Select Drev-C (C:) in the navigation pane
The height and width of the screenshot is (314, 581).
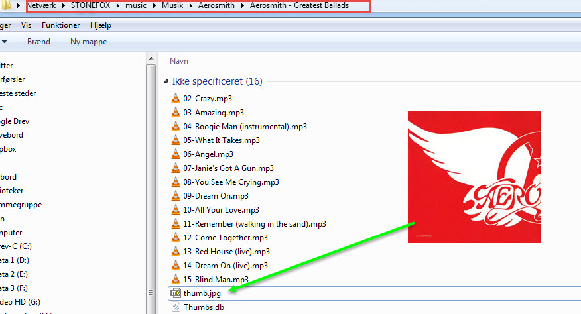click(15, 246)
